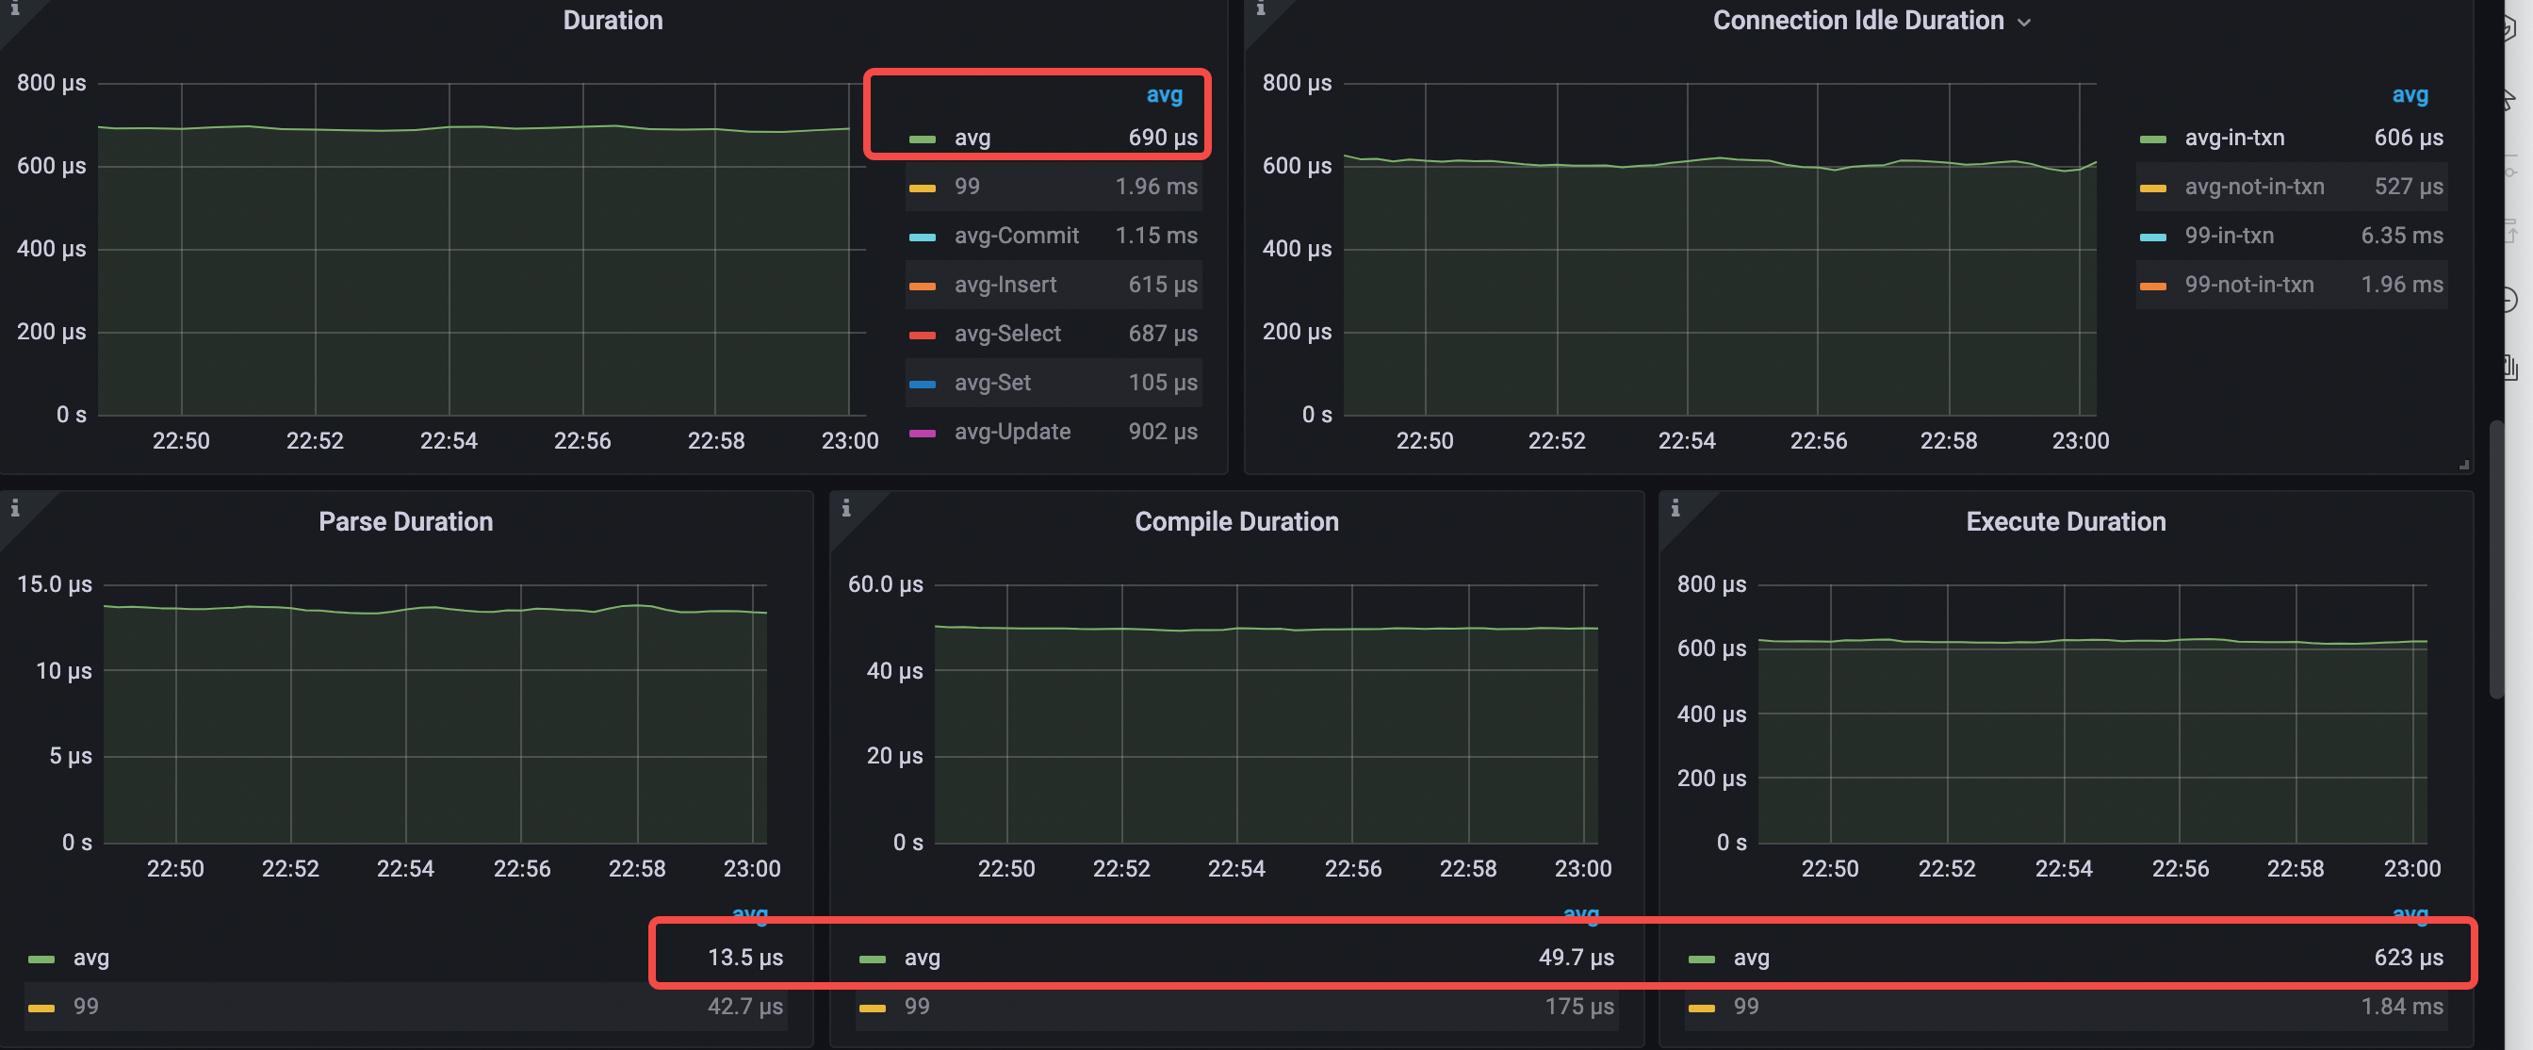Click the zoom-out circle icon on the right edge
The height and width of the screenshot is (1050, 2533).
[x=2510, y=301]
